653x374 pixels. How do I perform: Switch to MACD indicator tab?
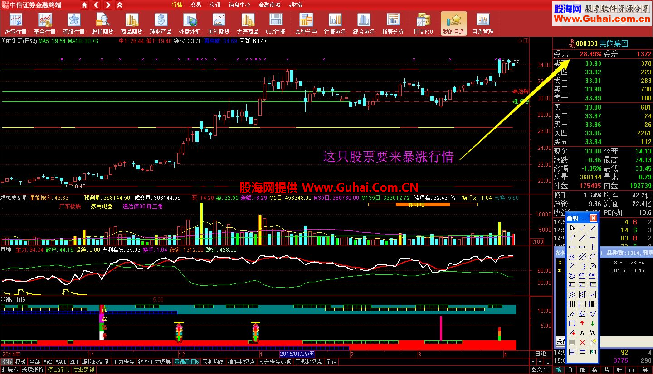tap(61, 362)
